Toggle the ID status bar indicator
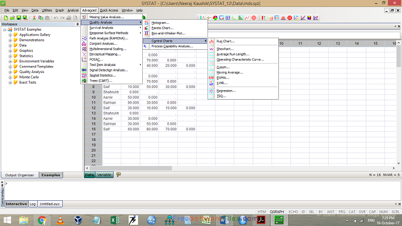The height and width of the screenshot is (226, 402). (x=304, y=211)
